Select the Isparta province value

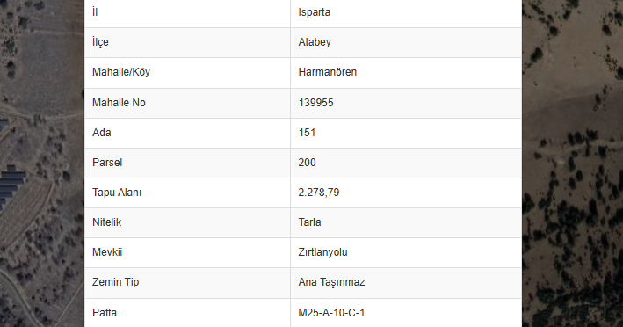pyautogui.click(x=315, y=12)
